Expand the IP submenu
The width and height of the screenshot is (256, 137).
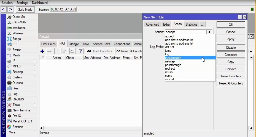pos(14,61)
